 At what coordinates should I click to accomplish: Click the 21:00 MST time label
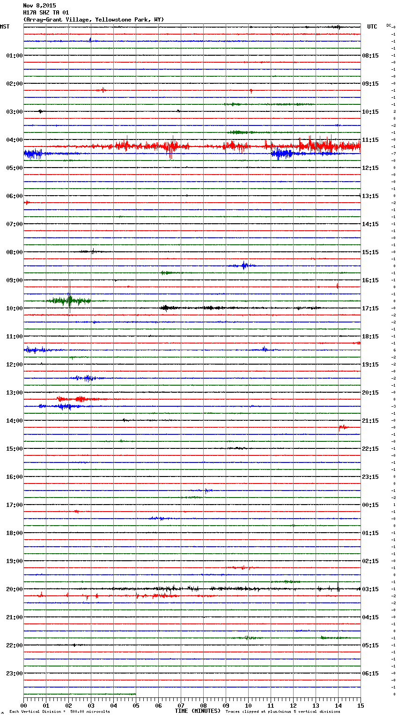15,617
